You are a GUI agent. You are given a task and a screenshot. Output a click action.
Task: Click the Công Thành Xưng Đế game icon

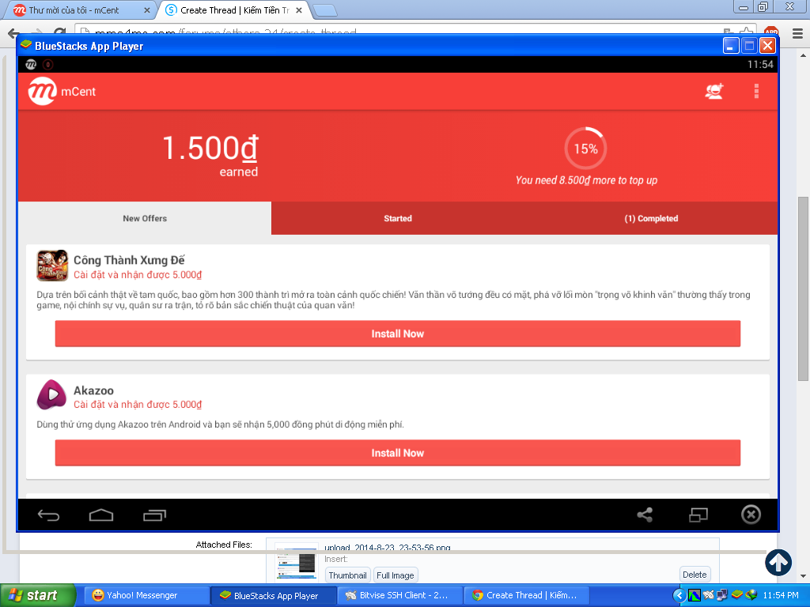pos(52,266)
